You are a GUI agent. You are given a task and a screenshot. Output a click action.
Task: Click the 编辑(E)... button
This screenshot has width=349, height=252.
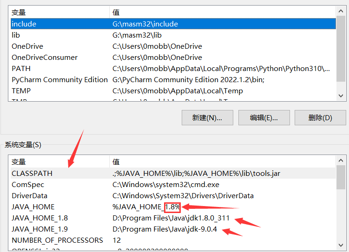point(263,117)
